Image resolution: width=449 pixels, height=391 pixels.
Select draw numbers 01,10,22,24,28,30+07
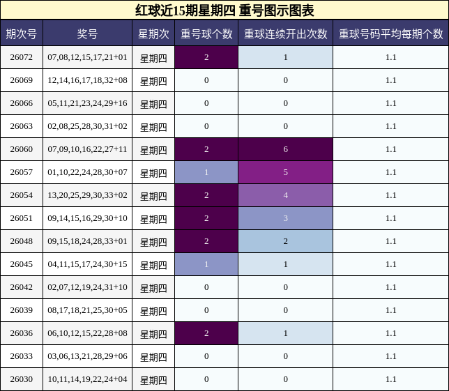87,172
